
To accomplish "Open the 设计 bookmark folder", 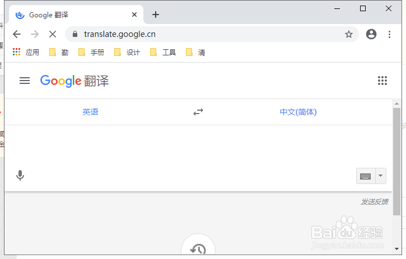I will (127, 52).
